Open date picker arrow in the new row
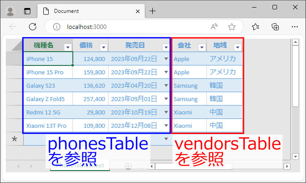The image size is (306, 183). 166,139
